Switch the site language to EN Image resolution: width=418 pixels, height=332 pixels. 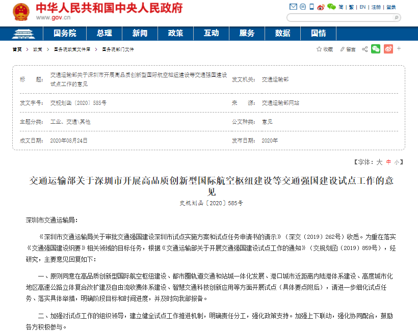tap(362, 7)
